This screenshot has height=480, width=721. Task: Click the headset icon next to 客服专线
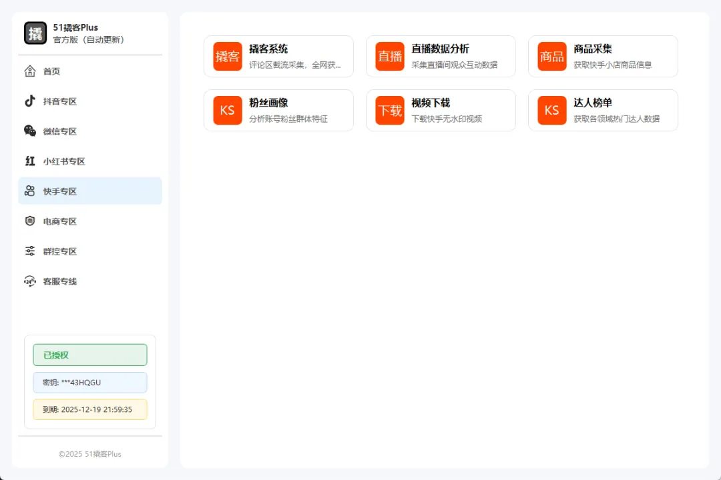pyautogui.click(x=30, y=281)
